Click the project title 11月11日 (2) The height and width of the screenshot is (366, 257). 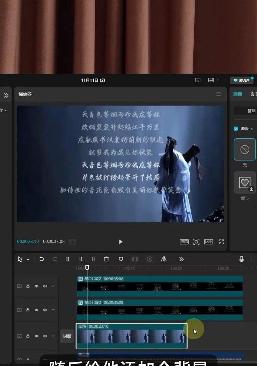coord(93,80)
